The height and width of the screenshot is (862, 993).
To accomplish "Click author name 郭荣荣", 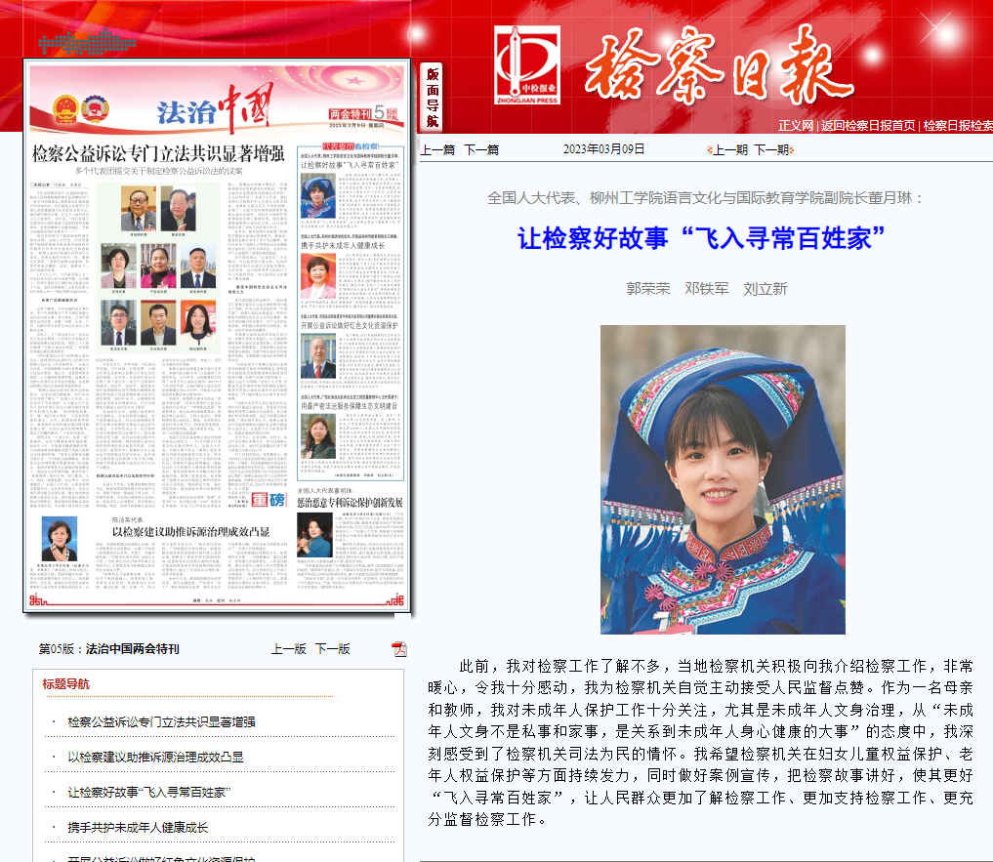I will point(648,289).
